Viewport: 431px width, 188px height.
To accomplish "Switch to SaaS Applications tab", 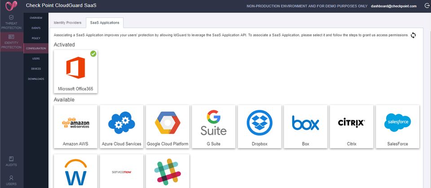I will click(105, 23).
